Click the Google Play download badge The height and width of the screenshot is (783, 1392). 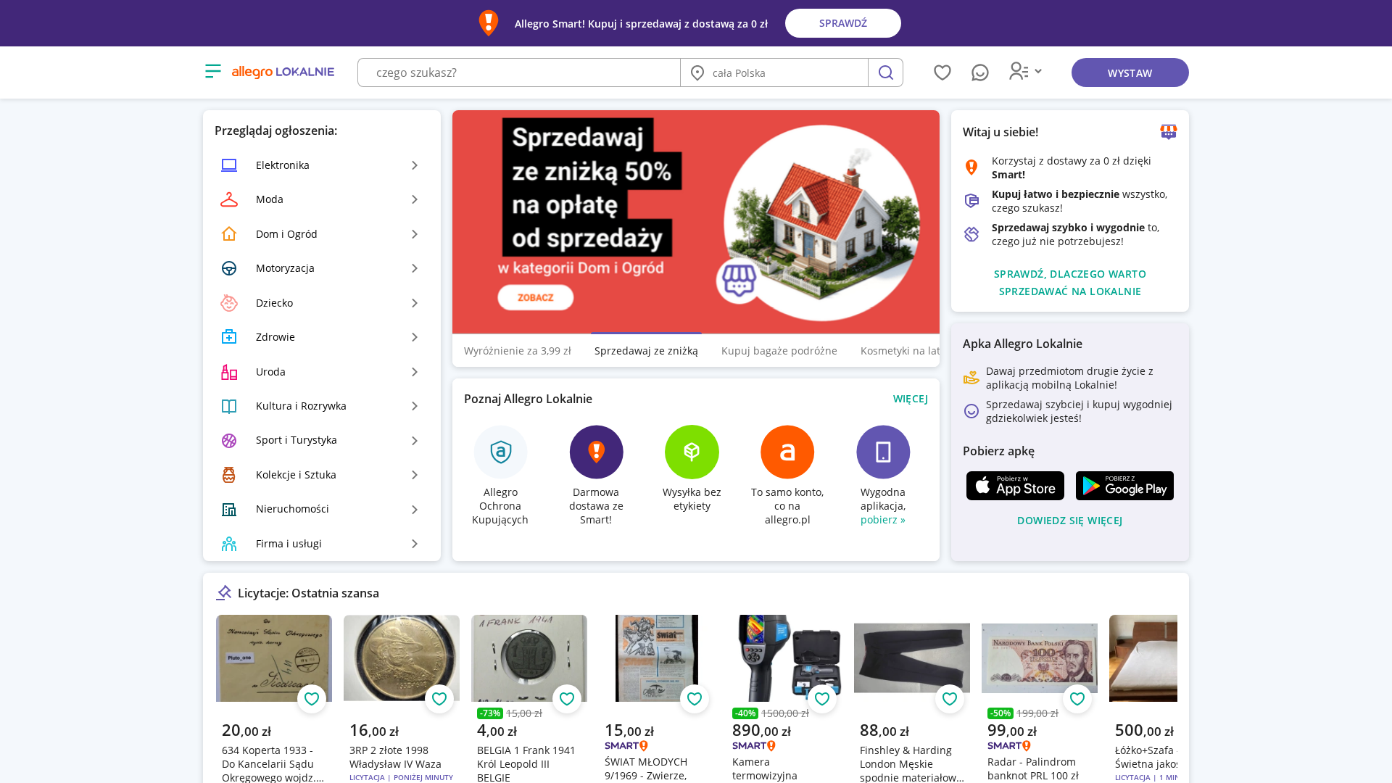tap(1124, 486)
